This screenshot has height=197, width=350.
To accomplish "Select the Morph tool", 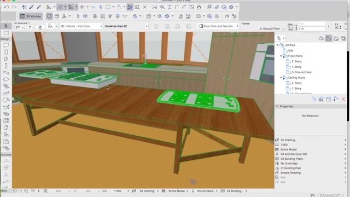I will tap(6, 128).
